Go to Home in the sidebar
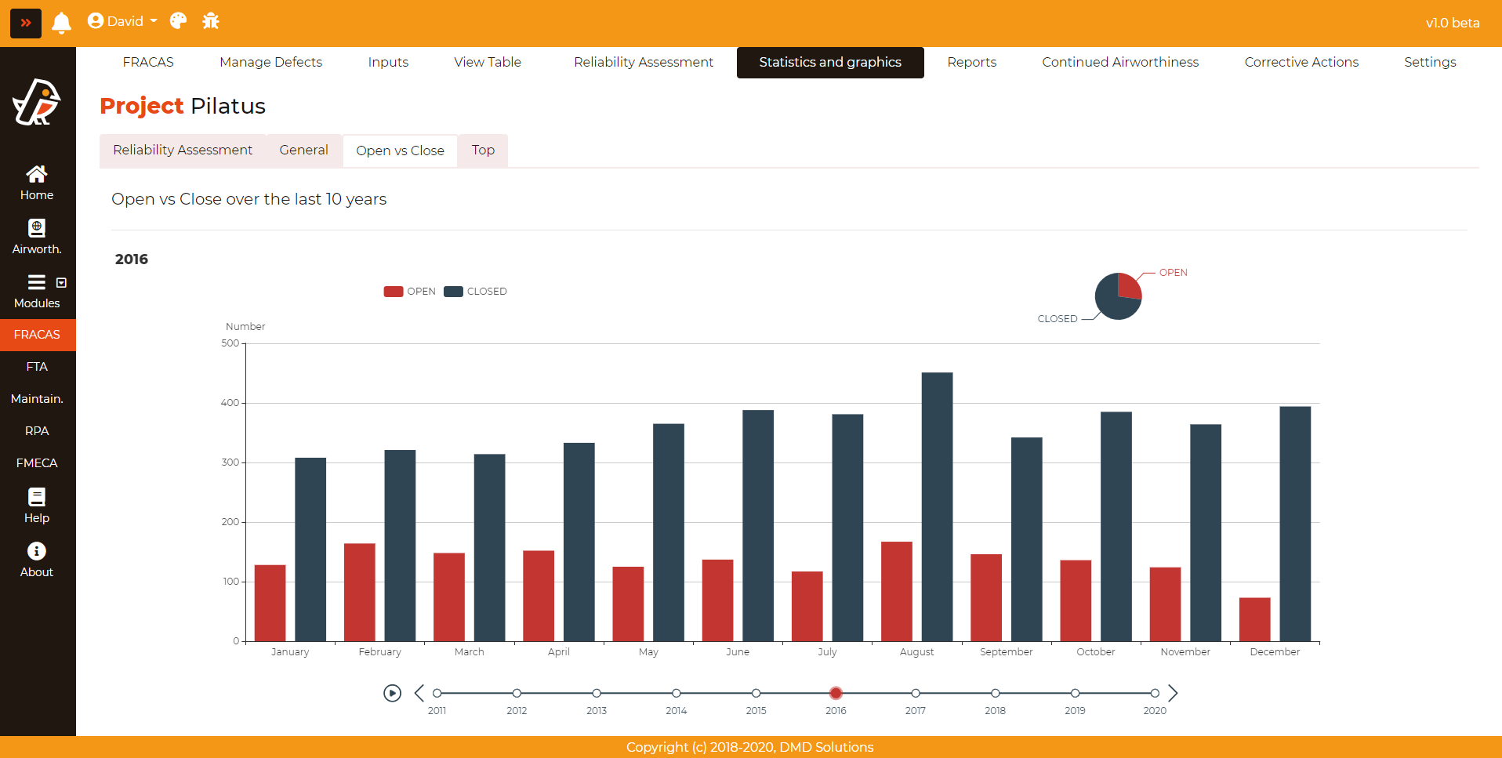This screenshot has height=758, width=1502. 37,183
